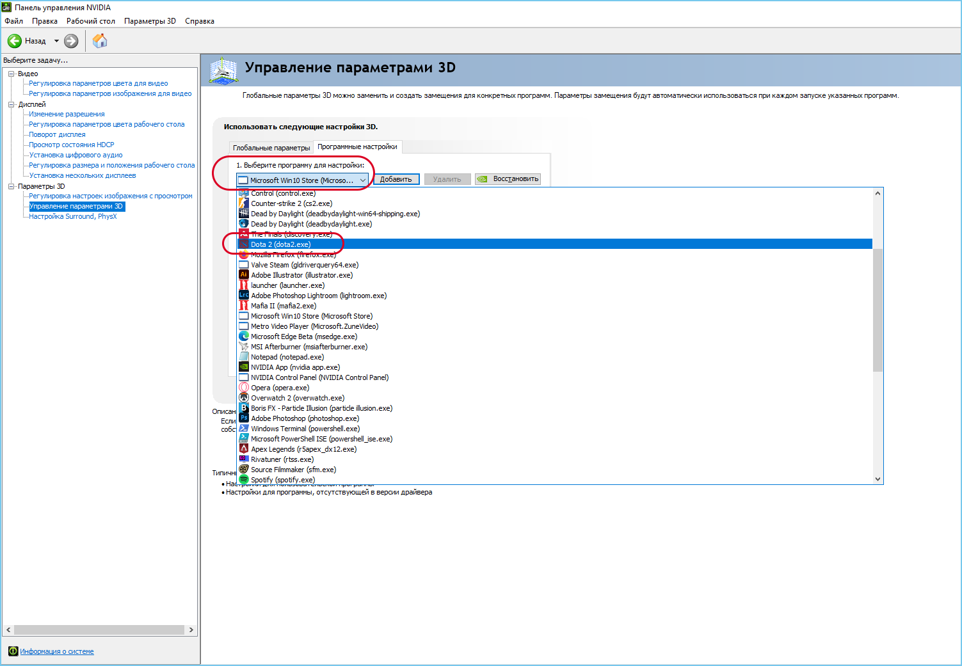
Task: Click the Opera icon
Action: [243, 388]
